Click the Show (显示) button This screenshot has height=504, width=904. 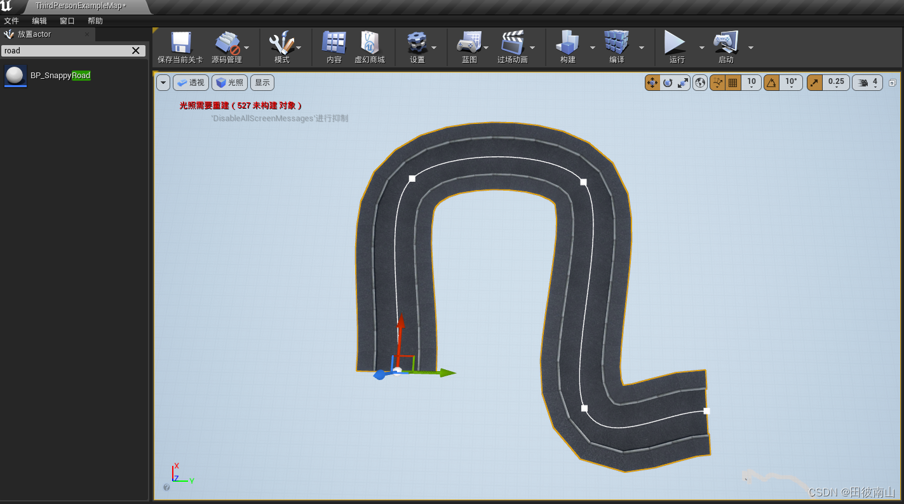point(262,83)
